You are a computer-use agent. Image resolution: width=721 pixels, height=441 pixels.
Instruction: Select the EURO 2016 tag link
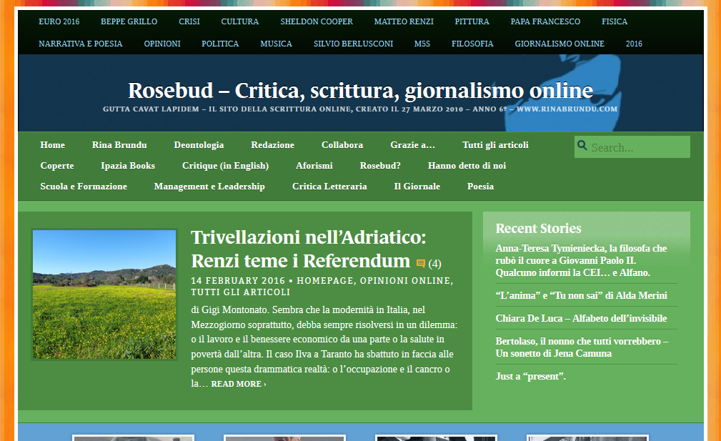59,21
